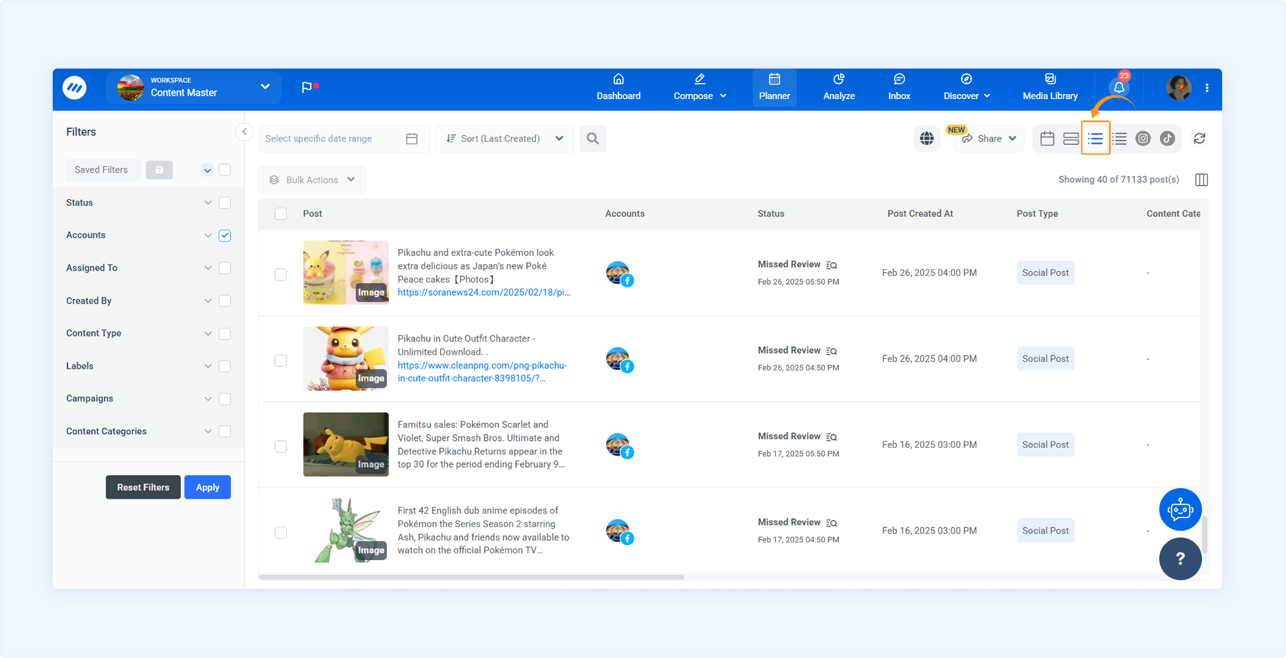Click the calendar icon in date range field

(x=412, y=138)
